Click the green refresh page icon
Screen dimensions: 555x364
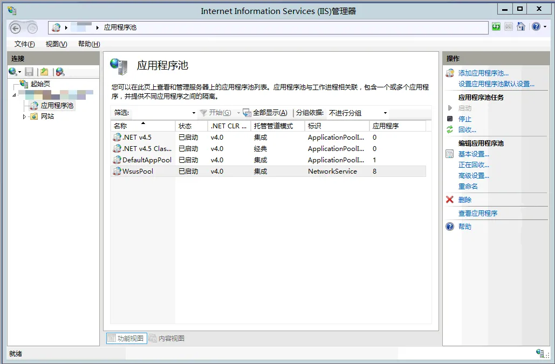496,26
